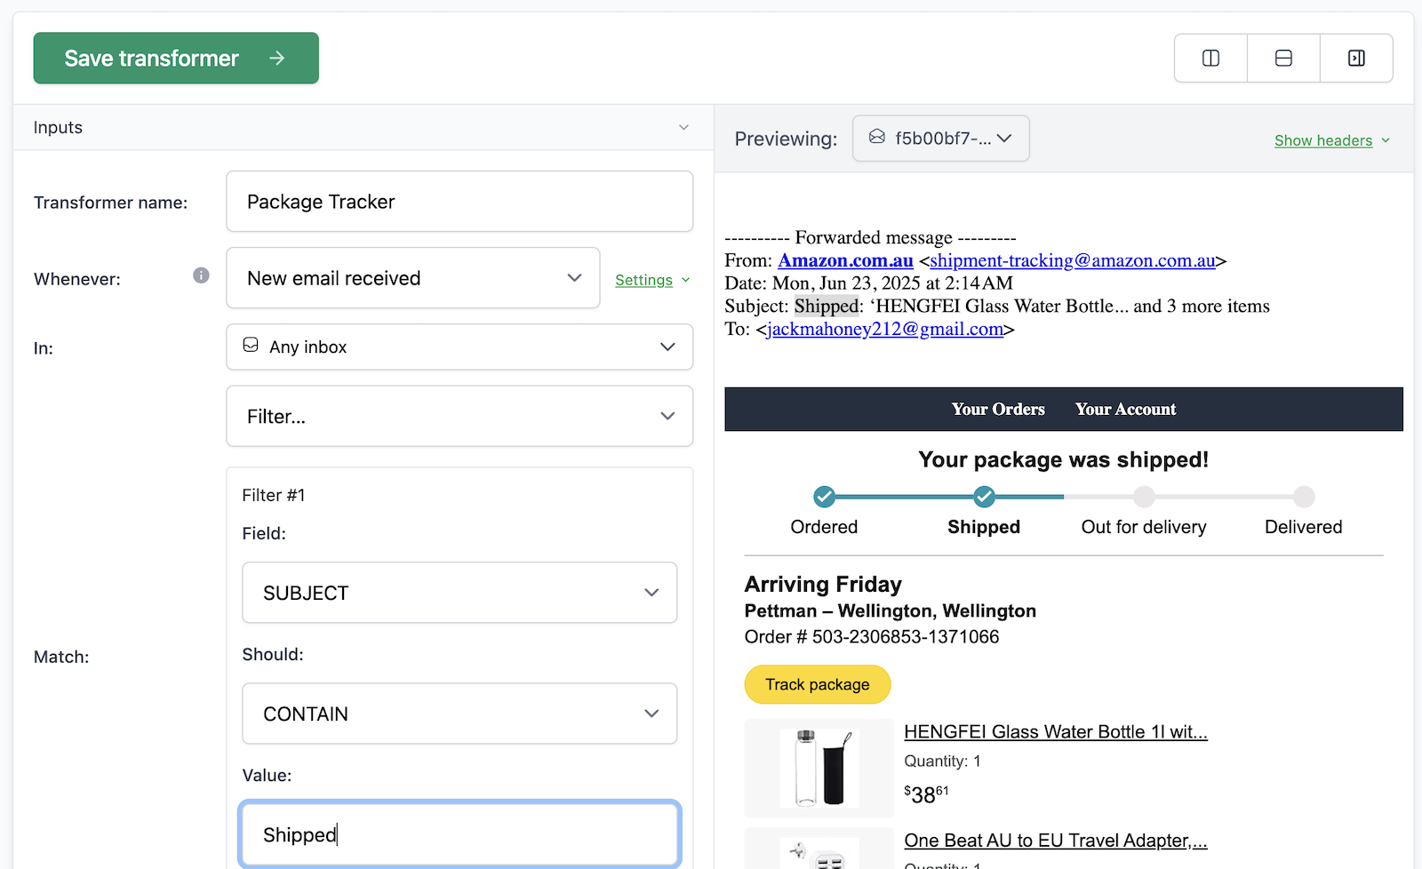Viewport: 1422px width, 869px height.
Task: Switch to stacked horizontal layout icon
Action: (1283, 59)
